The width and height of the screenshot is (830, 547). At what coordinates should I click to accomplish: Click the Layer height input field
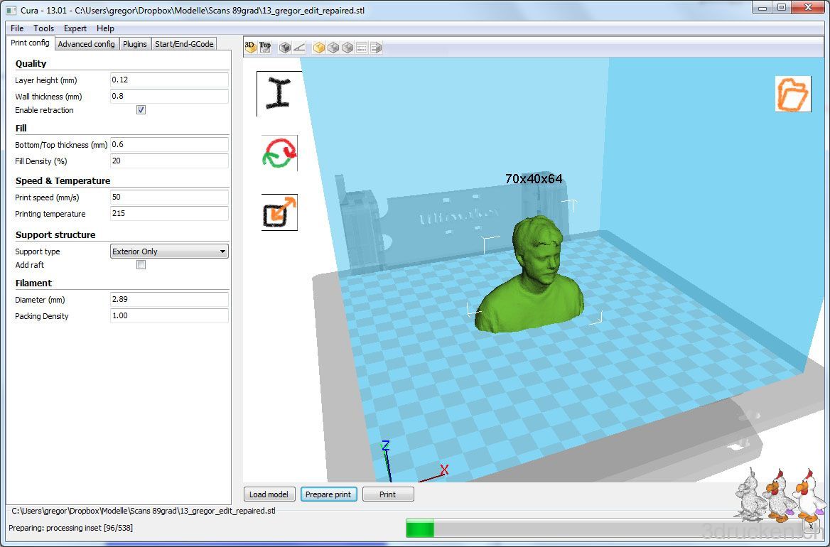tap(169, 80)
